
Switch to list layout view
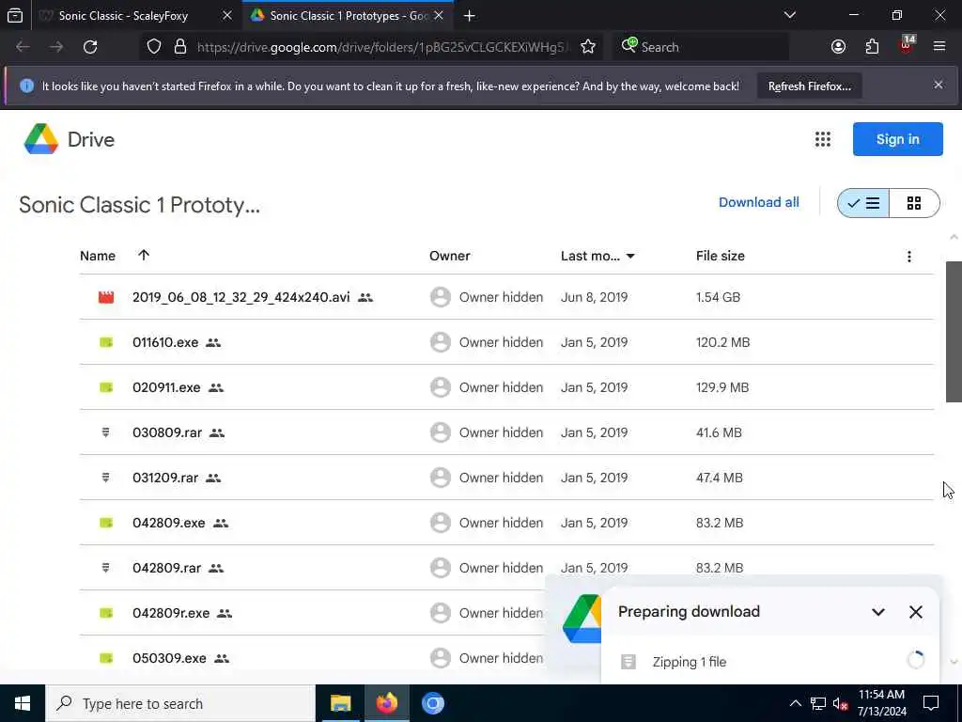click(x=863, y=203)
